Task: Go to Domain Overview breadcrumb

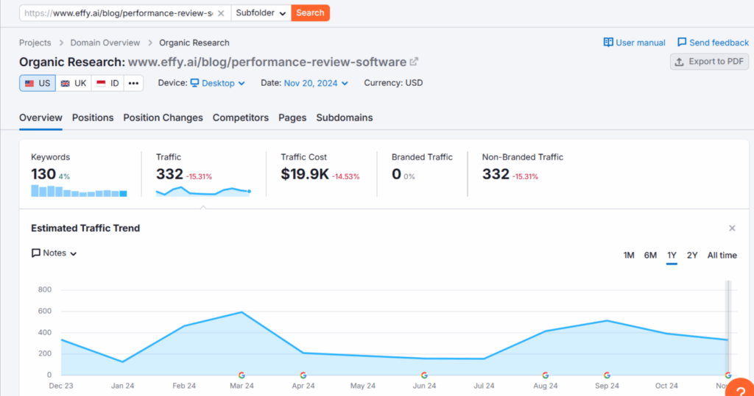Action: pos(105,43)
